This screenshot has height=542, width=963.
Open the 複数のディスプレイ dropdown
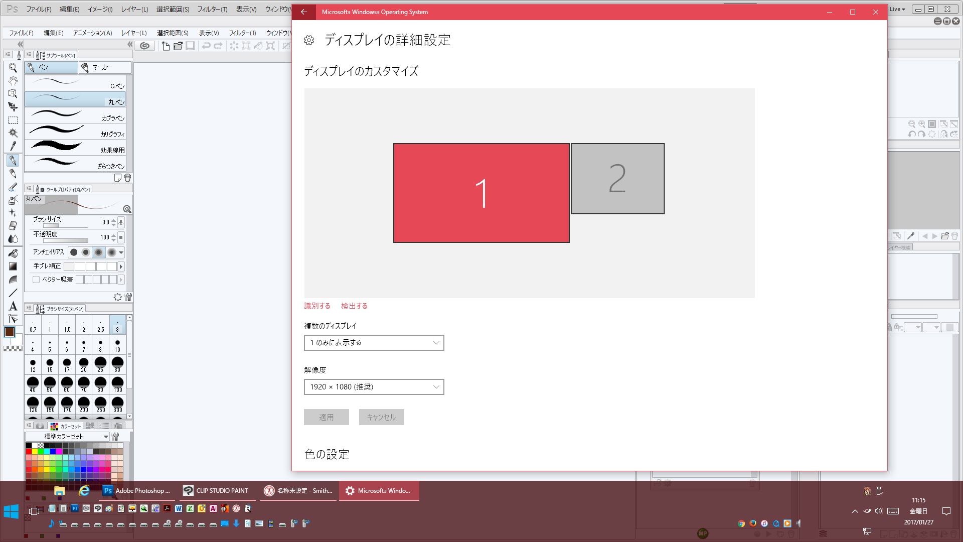(374, 343)
